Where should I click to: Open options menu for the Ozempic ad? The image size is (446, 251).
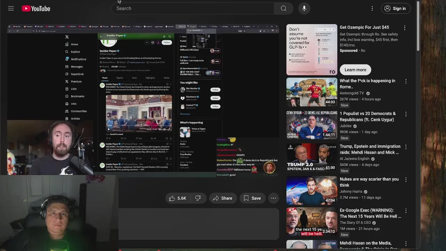pos(405,28)
